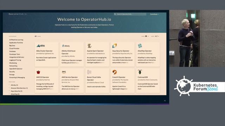Select the Database category
Image resolution: width=225 pixels, height=126 pixels.
pos(13,51)
